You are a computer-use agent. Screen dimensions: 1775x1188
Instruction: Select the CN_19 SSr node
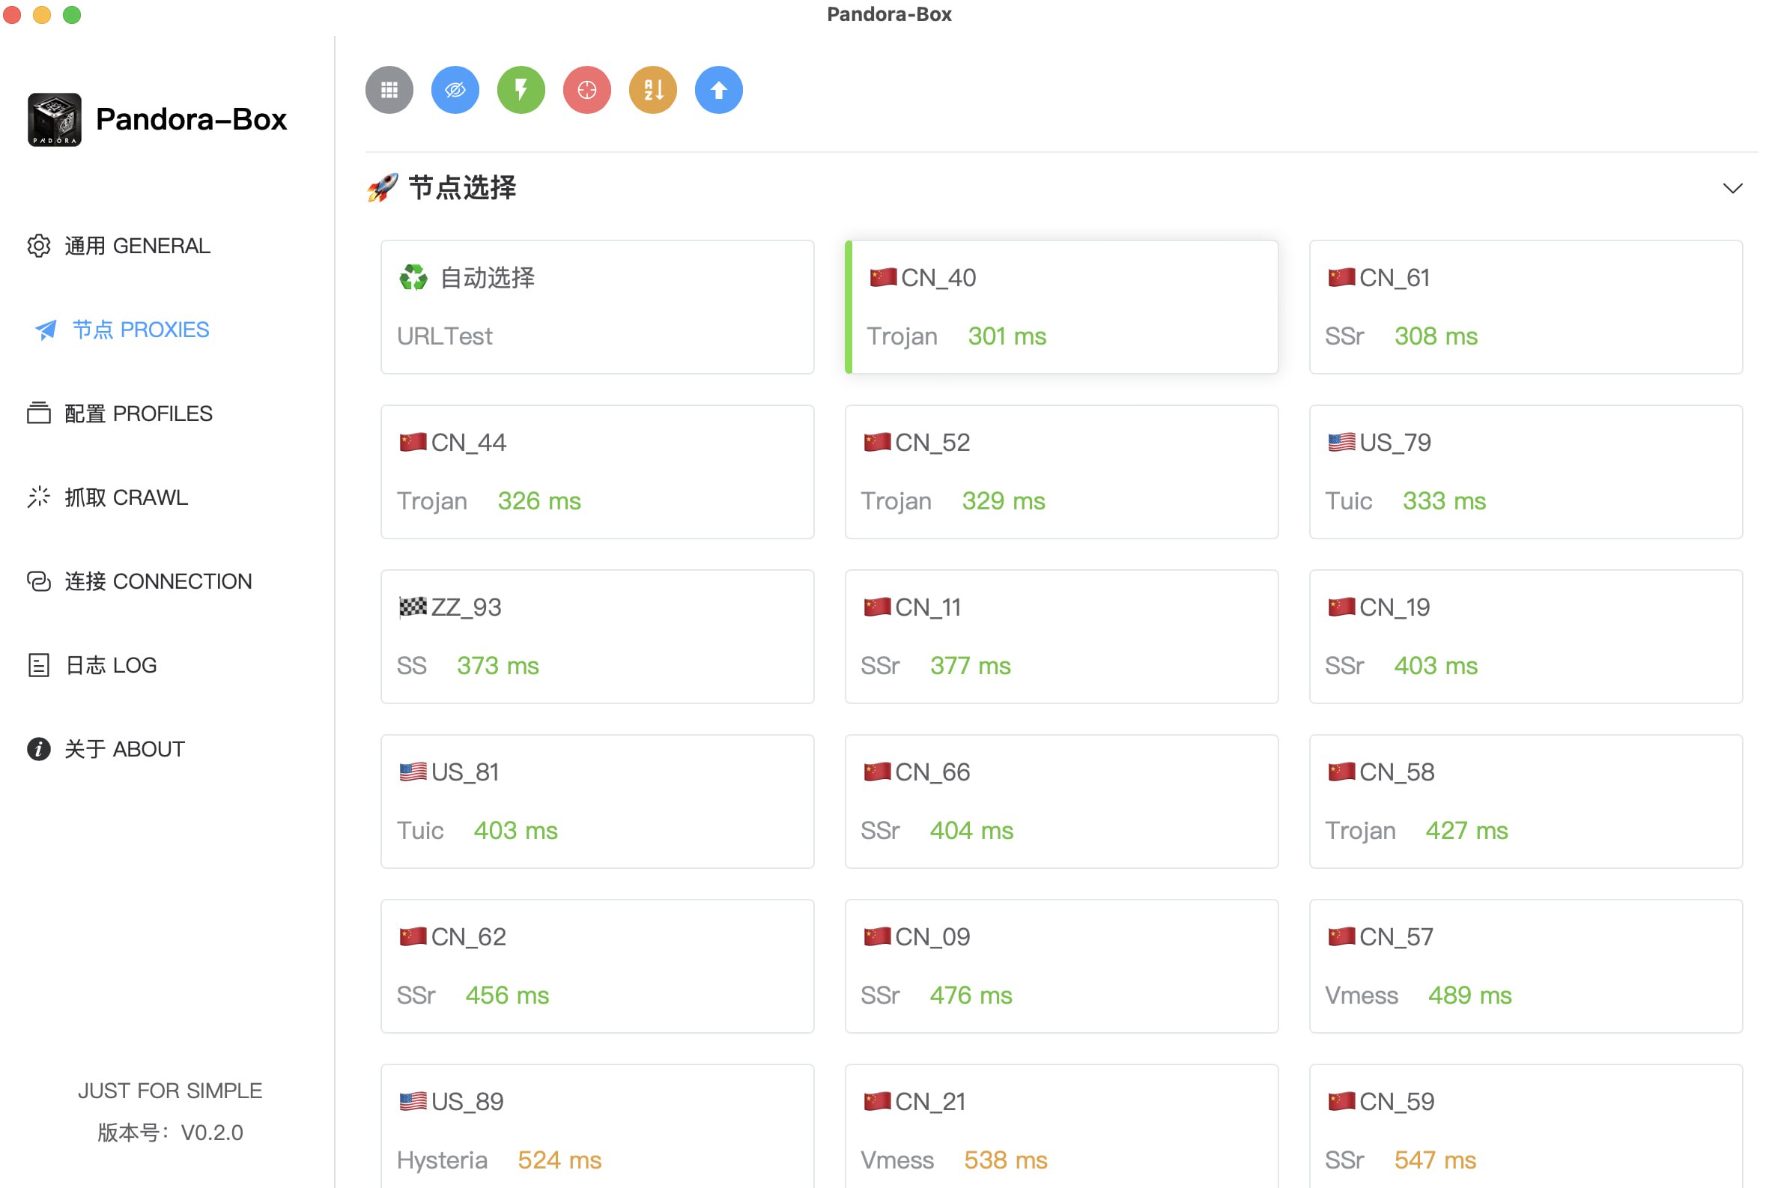click(x=1525, y=637)
